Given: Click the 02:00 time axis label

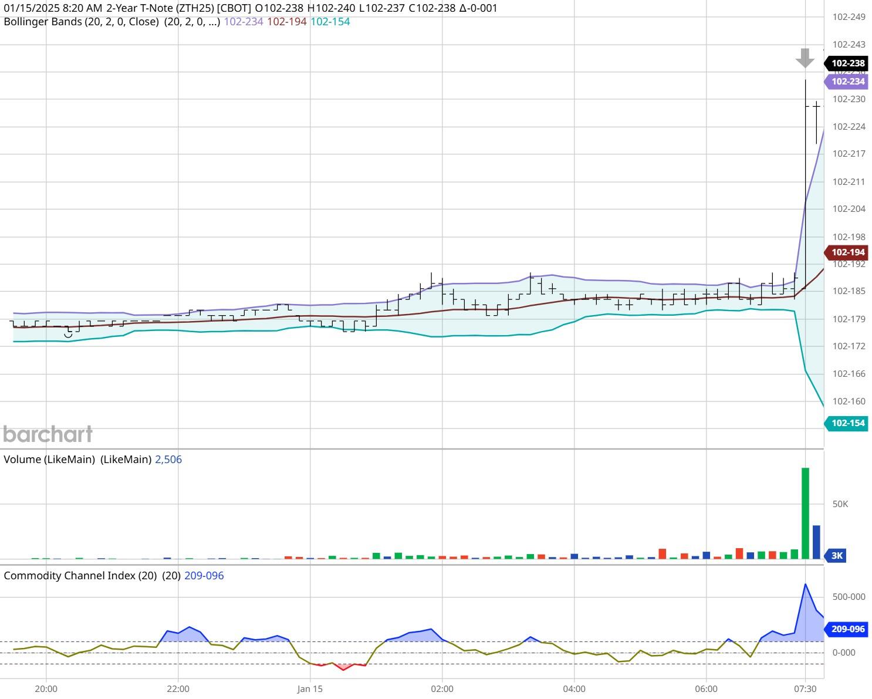Looking at the screenshot, I should 442,689.
